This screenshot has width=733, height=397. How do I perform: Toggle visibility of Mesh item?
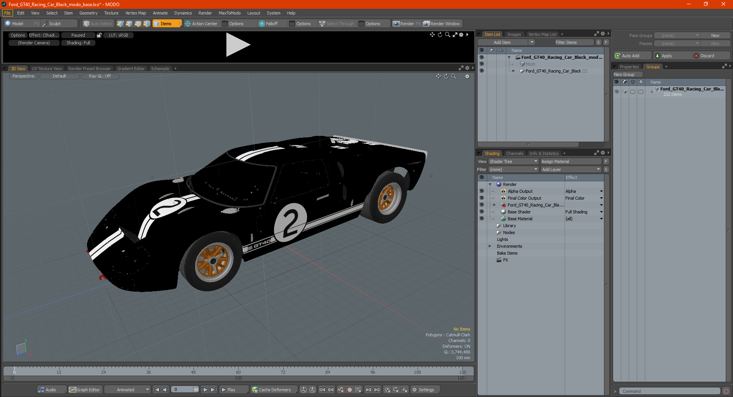click(x=481, y=64)
